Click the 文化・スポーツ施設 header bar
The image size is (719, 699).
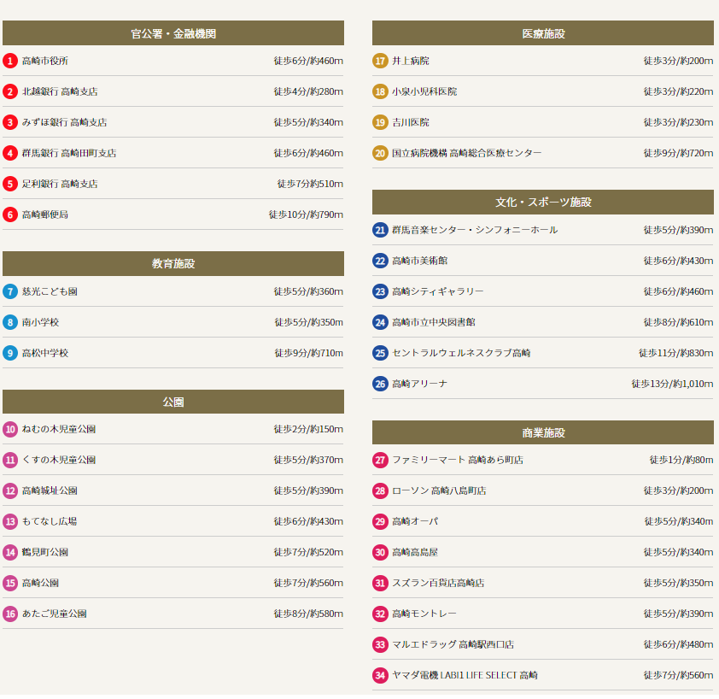click(x=543, y=203)
